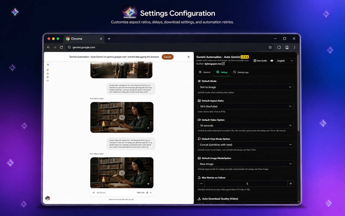The image size is (345, 216).
Task: Open the Flash-Lite model picker
Action: pyautogui.click(x=140, y=193)
